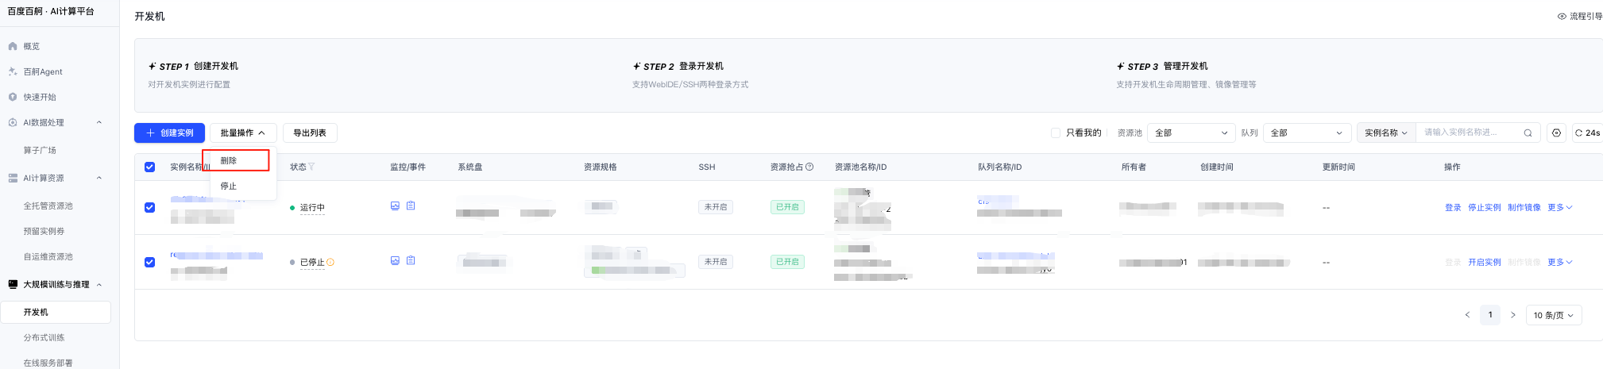The width and height of the screenshot is (1603, 369).
Task: Go to the previous page arrow
Action: (1467, 315)
